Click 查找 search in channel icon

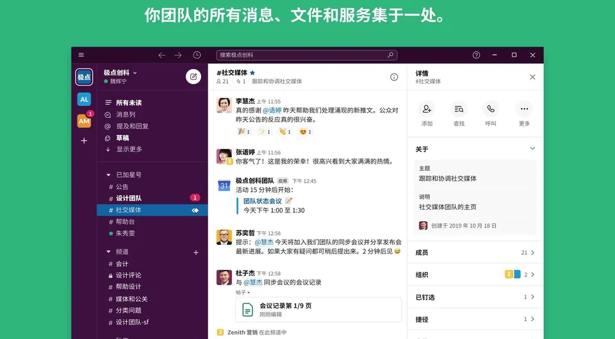(x=459, y=109)
